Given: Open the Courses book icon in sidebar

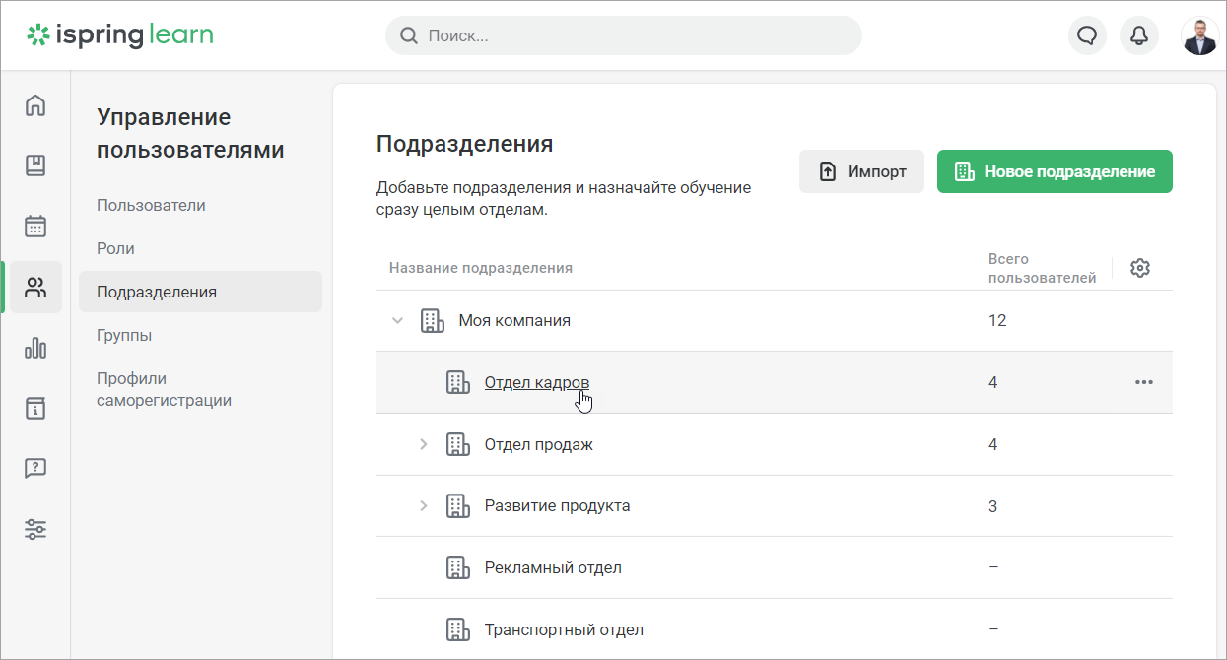Looking at the screenshot, I should coord(35,165).
